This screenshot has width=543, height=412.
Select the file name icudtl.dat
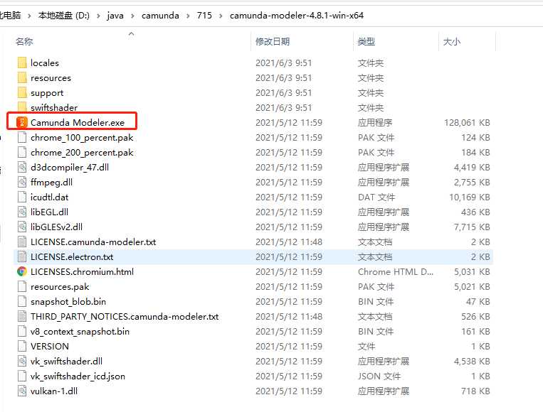pyautogui.click(x=50, y=197)
